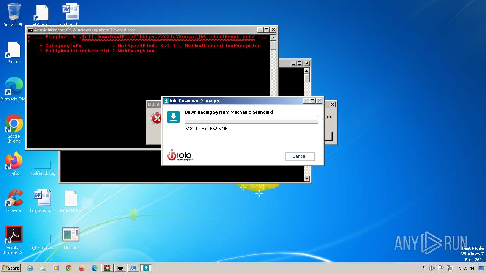486x273 pixels.
Task: Open the Recycle Bin desktop icon
Action: (x=14, y=15)
